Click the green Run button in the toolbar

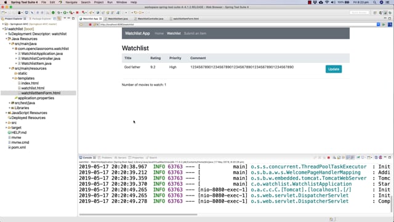[x=65, y=12]
